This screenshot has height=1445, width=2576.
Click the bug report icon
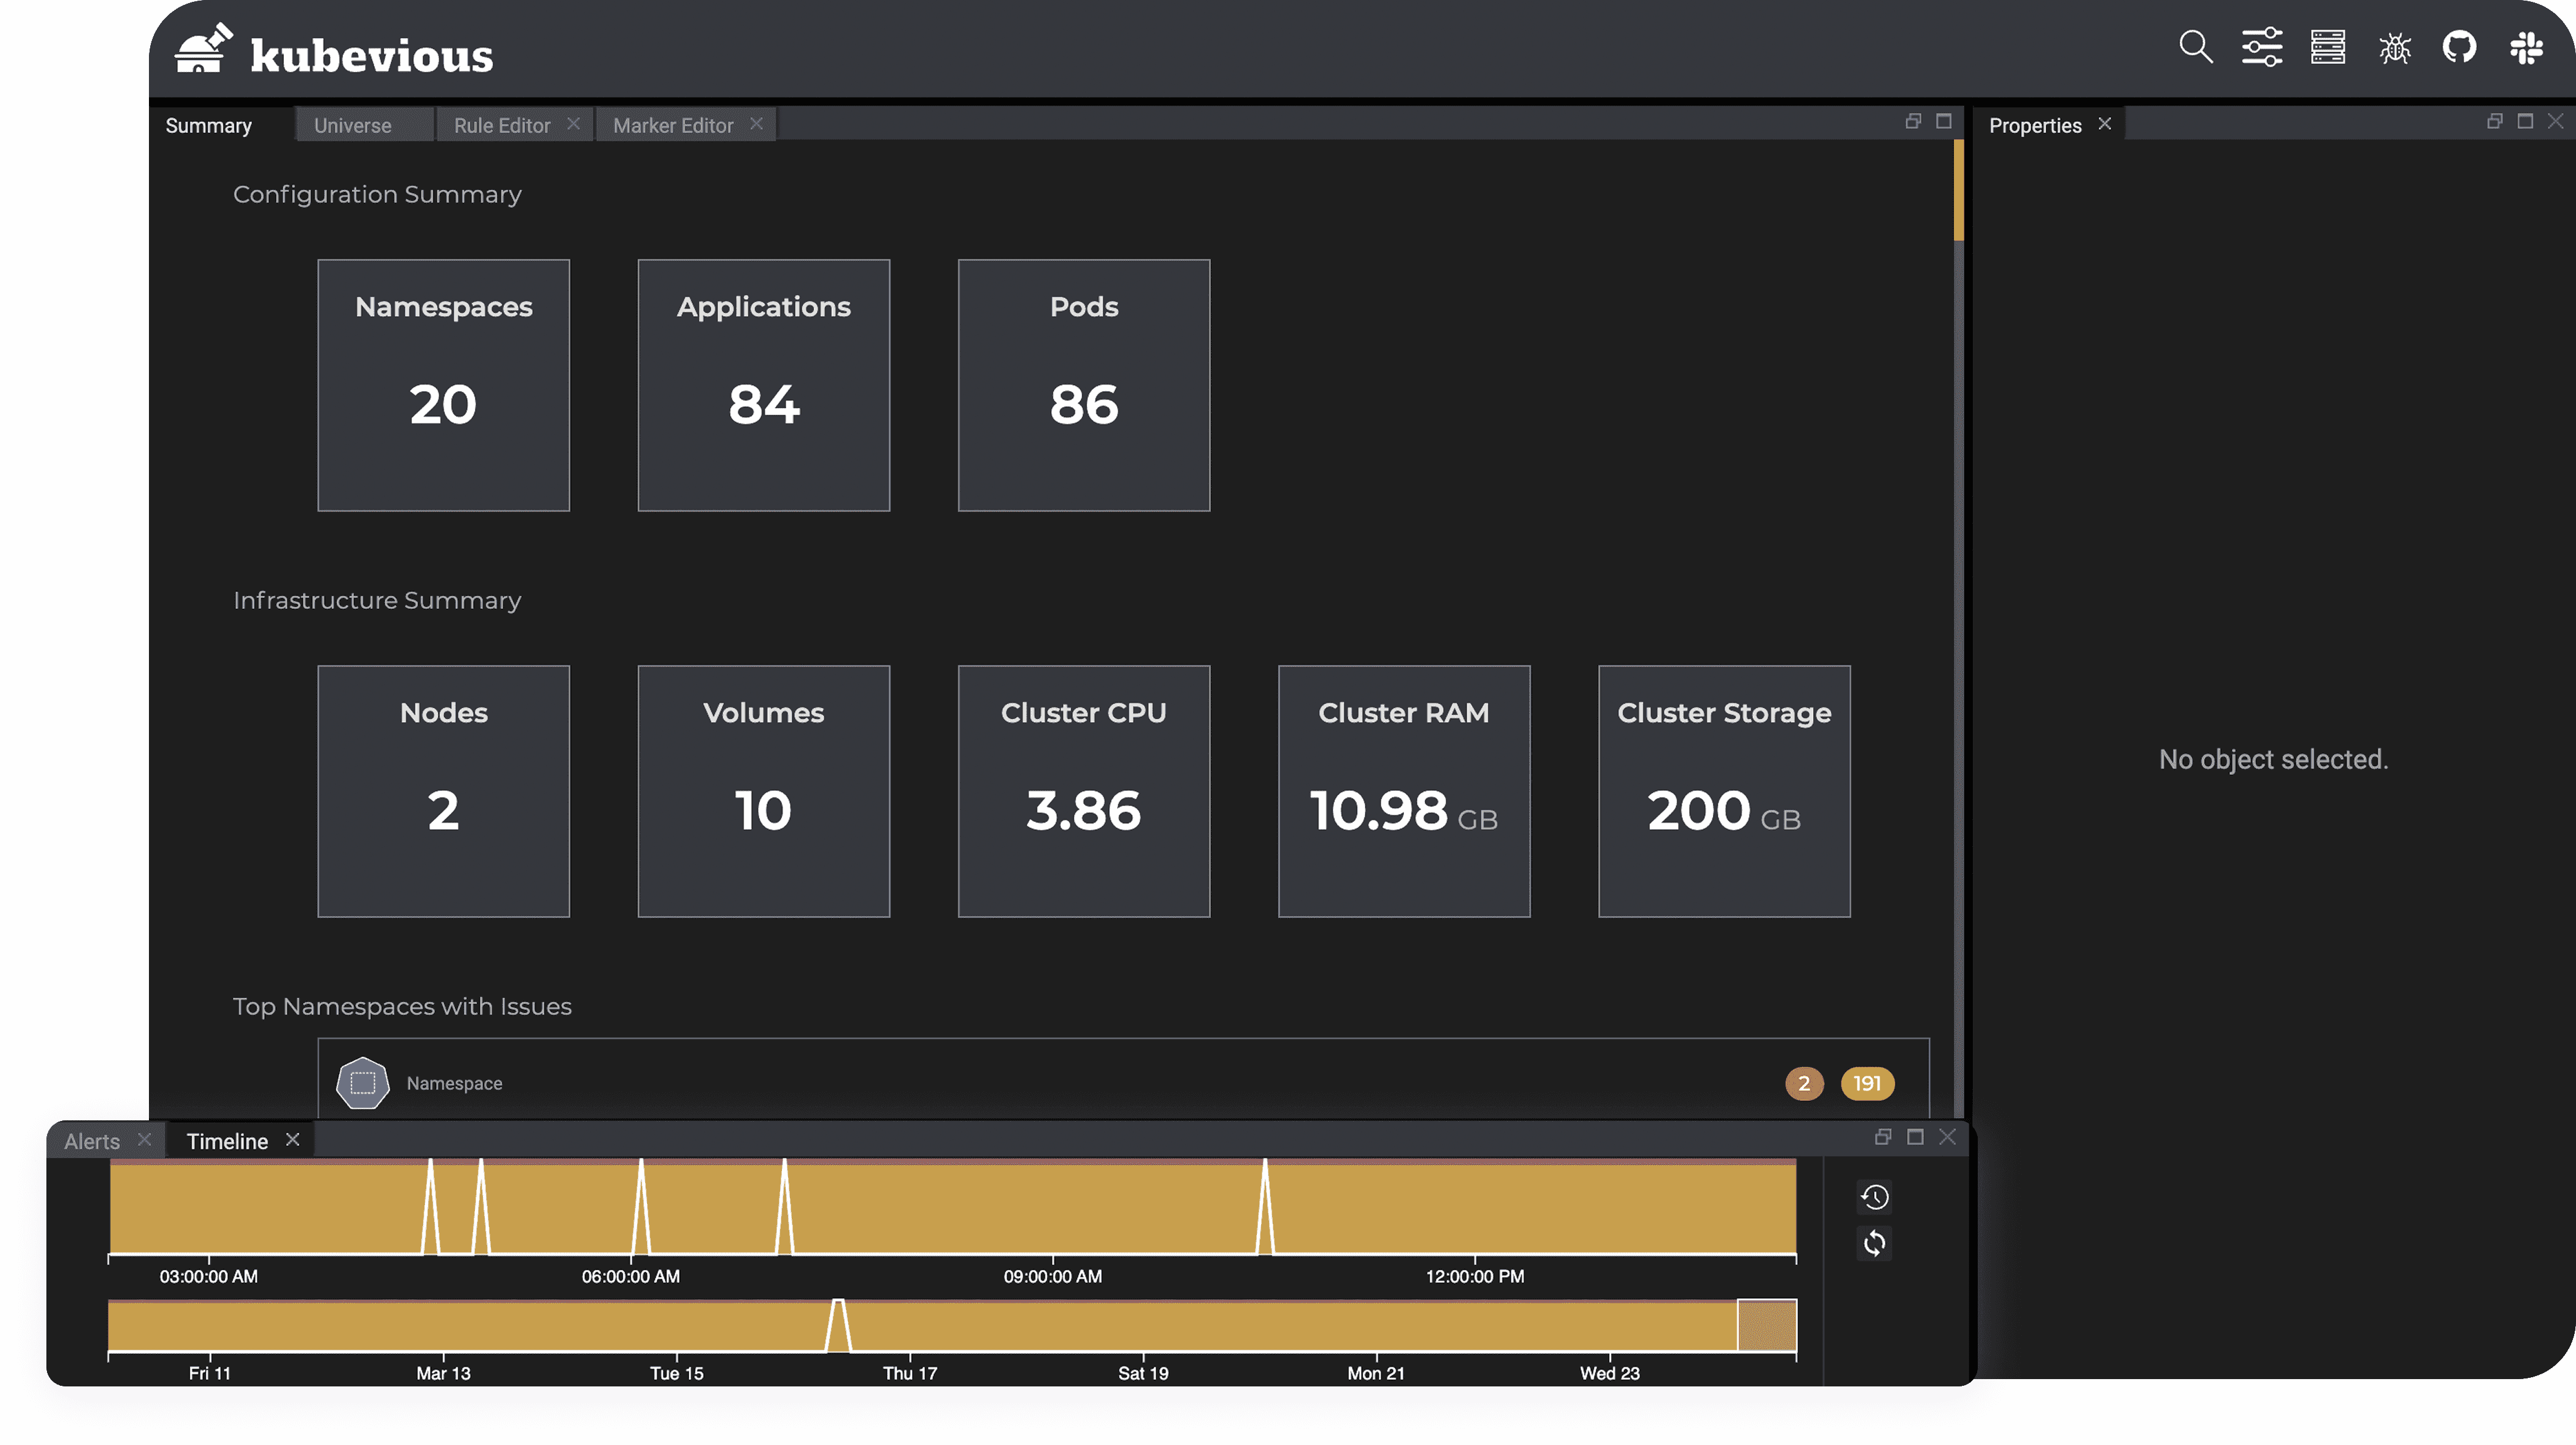[x=2394, y=47]
